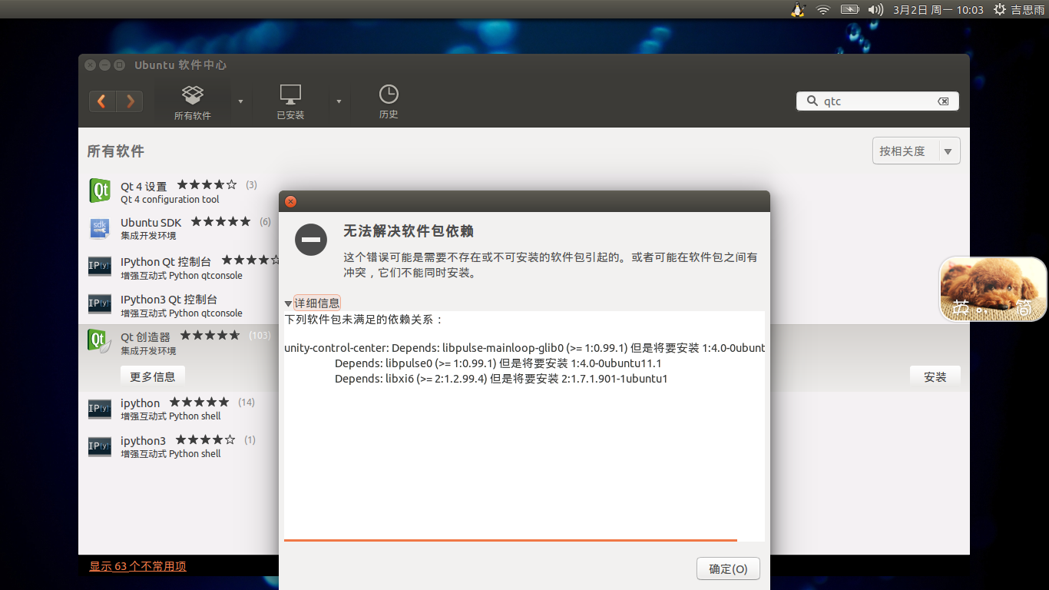Open the 已安装 section
This screenshot has width=1049, height=590.
[x=290, y=103]
